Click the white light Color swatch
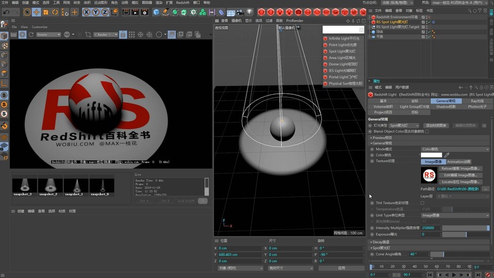 tap(431, 155)
